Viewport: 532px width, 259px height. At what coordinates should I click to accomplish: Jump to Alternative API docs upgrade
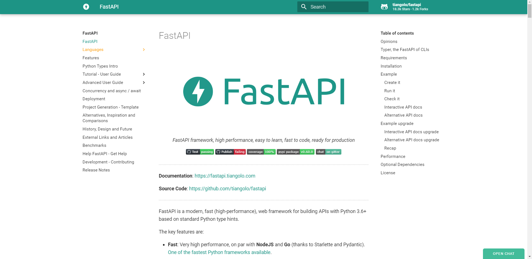412,140
